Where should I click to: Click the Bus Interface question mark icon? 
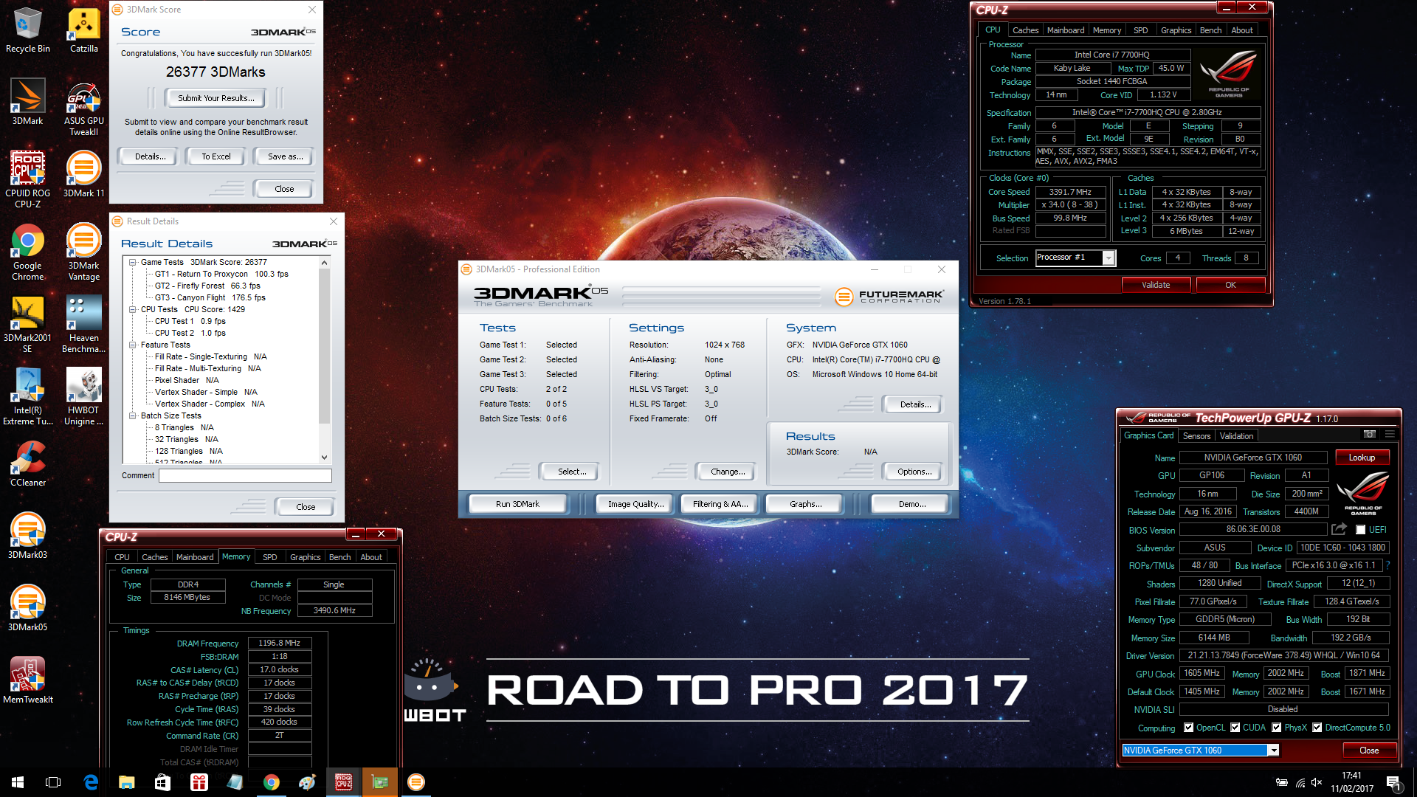pos(1387,565)
